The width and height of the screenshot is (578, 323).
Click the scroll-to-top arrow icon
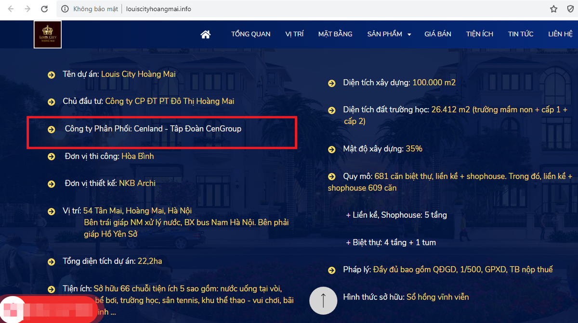coord(323,300)
